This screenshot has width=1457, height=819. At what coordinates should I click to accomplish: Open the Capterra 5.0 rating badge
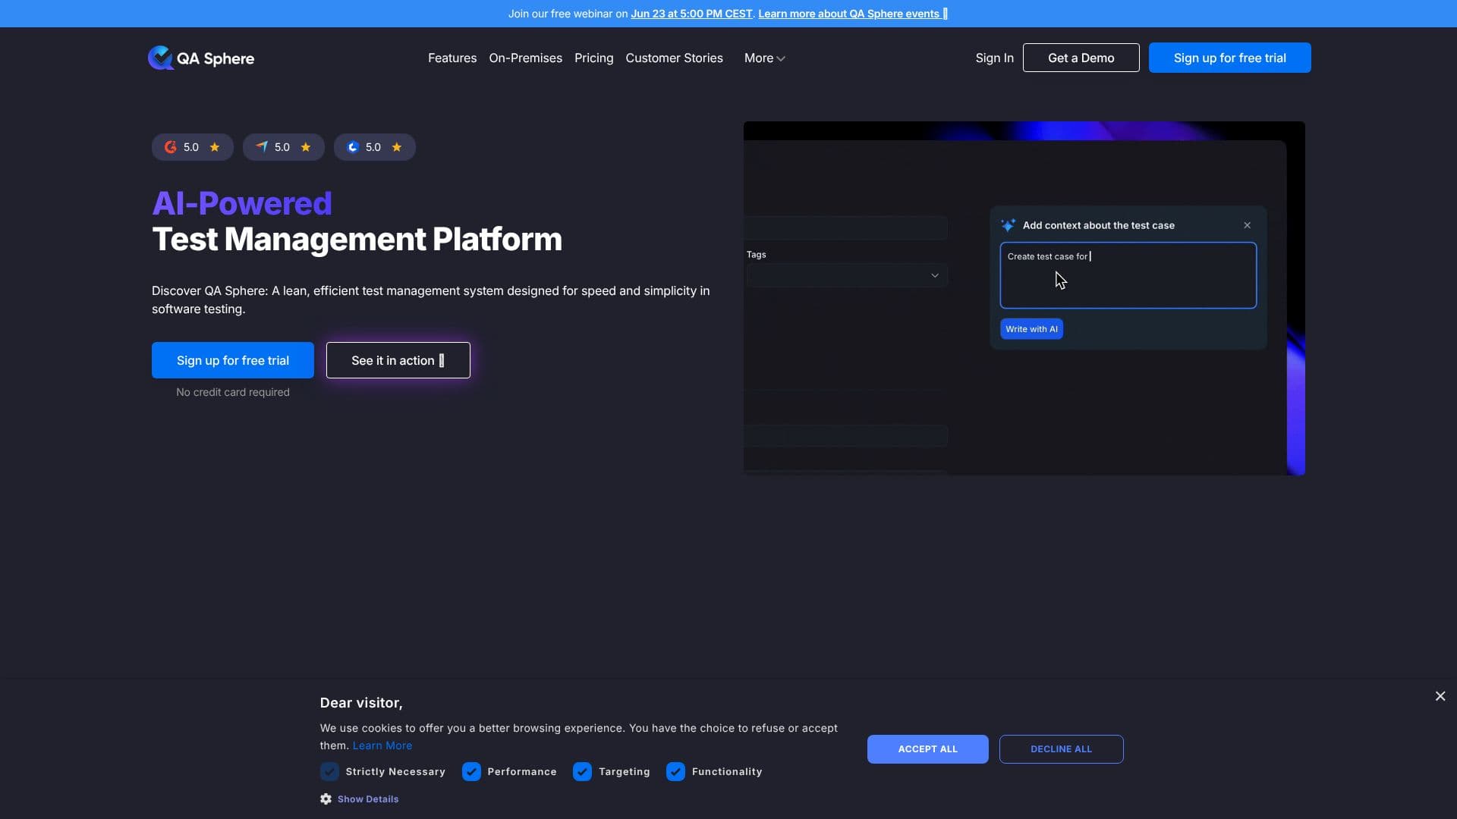coord(284,147)
